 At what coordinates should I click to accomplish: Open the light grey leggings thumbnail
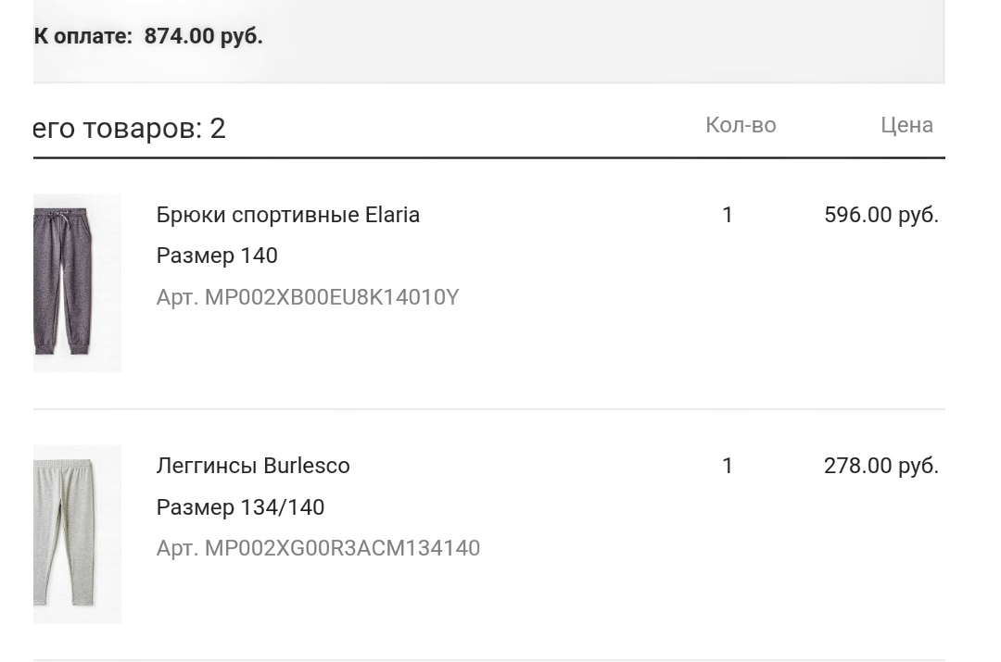[x=77, y=534]
